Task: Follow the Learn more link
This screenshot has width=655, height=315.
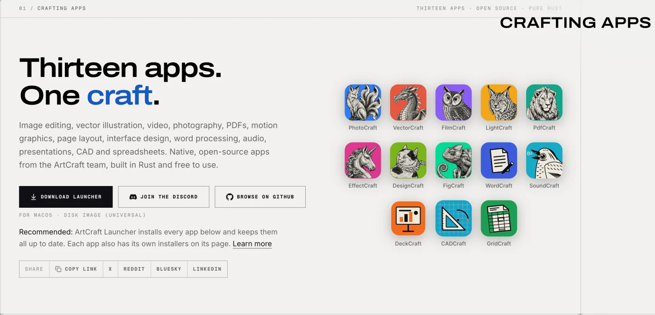Action: point(252,244)
